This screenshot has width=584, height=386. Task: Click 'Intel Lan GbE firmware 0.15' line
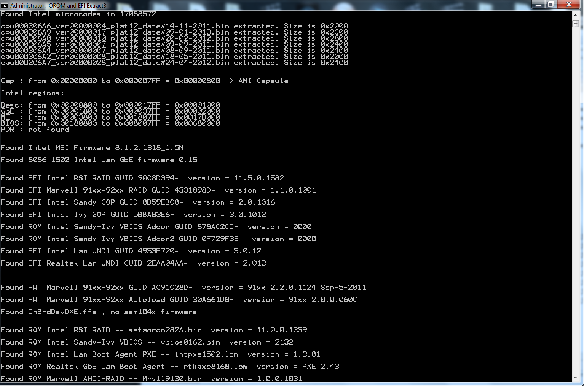point(99,160)
